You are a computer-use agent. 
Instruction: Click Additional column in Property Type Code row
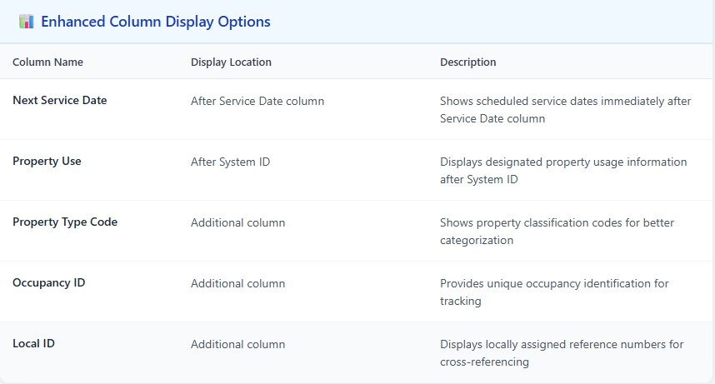click(x=237, y=222)
